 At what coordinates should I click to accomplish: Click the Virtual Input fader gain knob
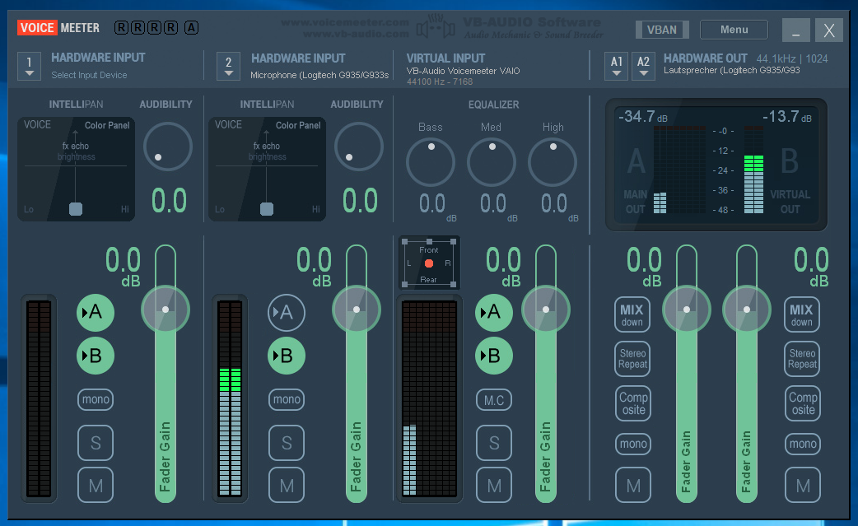[546, 310]
